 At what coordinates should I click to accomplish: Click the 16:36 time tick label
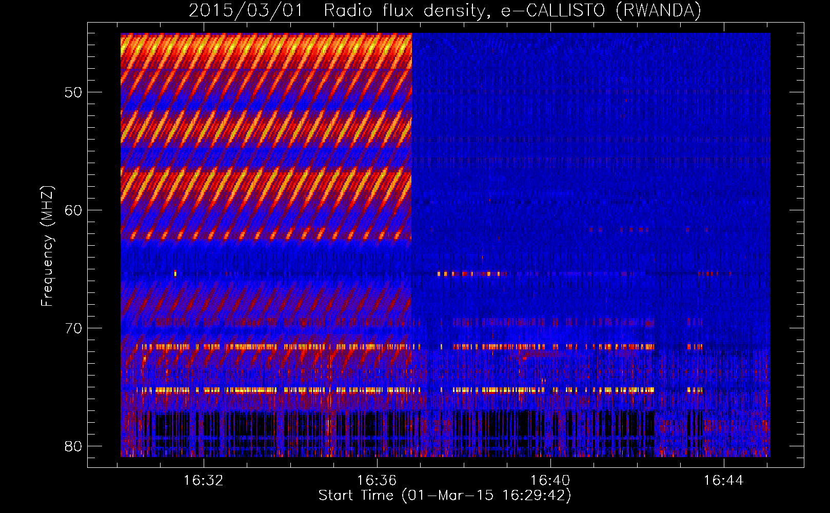coord(377,481)
